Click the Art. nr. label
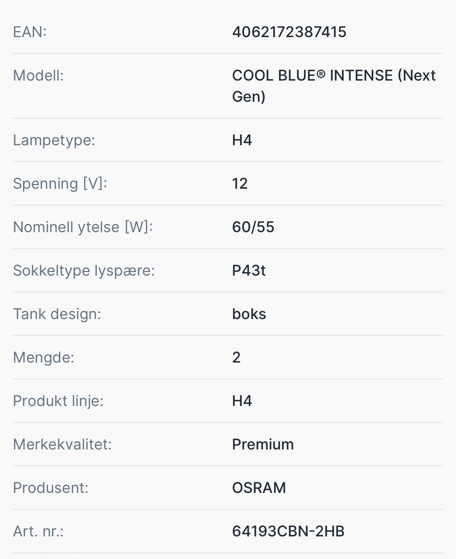This screenshot has height=559, width=456. pyautogui.click(x=38, y=531)
